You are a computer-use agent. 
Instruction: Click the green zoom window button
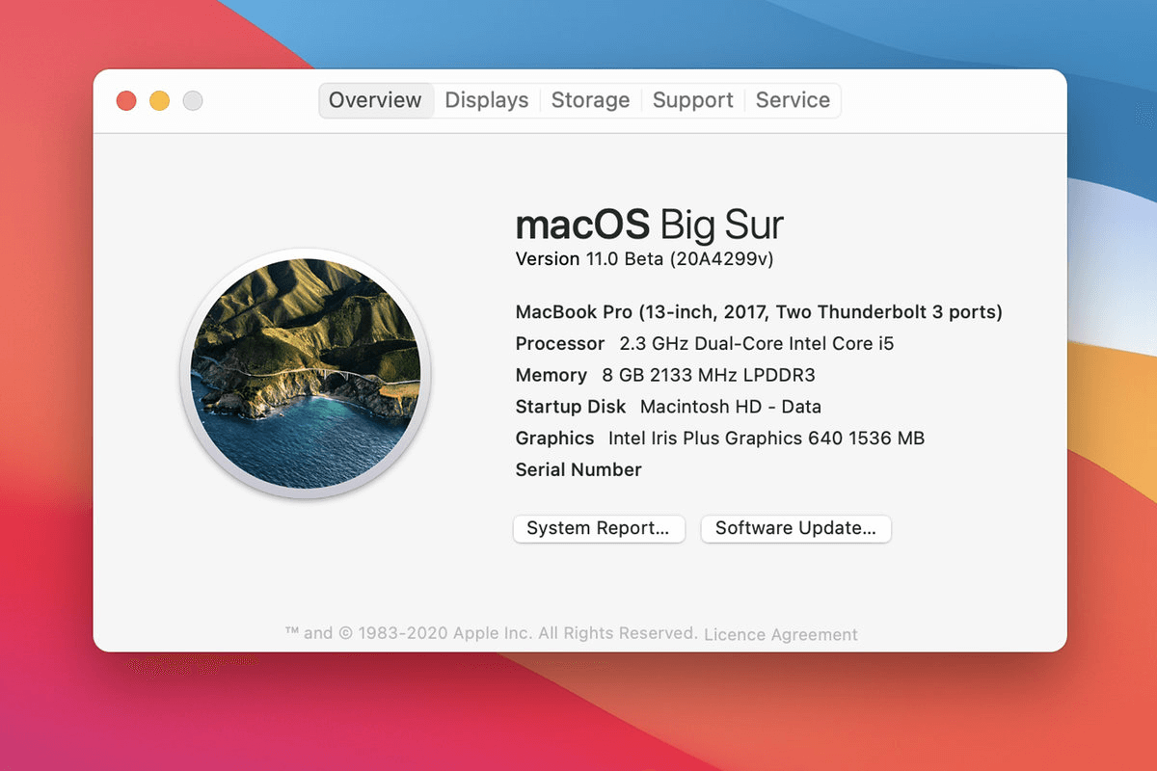point(193,99)
